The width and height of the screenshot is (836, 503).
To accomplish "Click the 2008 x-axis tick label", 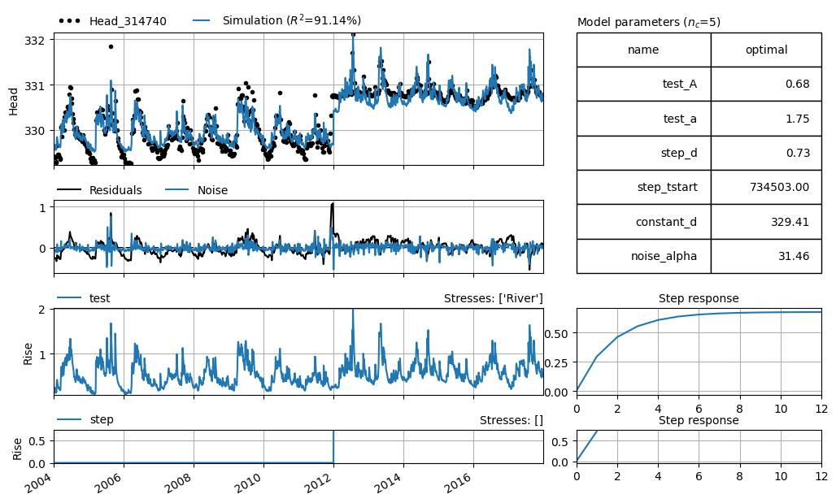I will (177, 481).
